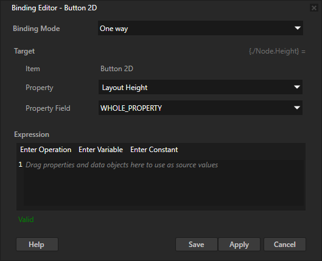Screen dimensions: 322x261
Task: Click into the expression editor area
Action: coord(164,183)
